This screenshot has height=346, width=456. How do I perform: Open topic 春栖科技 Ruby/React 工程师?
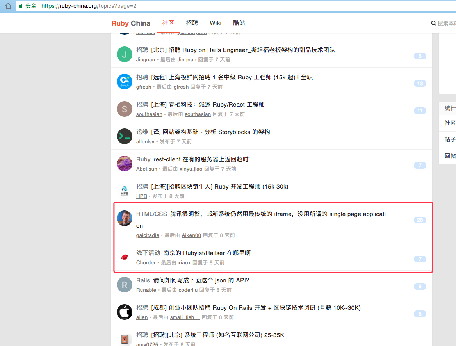click(208, 105)
